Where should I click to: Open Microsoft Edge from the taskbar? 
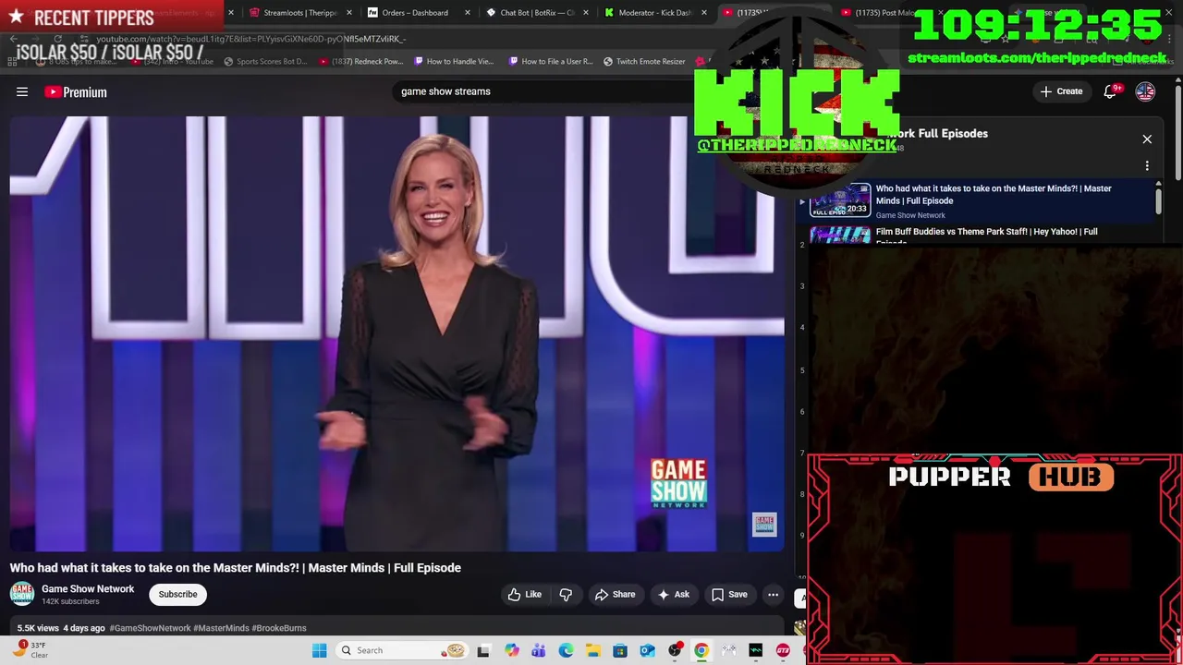click(566, 650)
